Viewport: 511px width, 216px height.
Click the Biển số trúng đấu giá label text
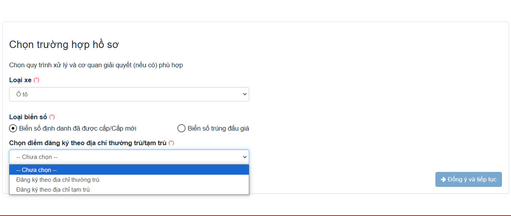218,128
